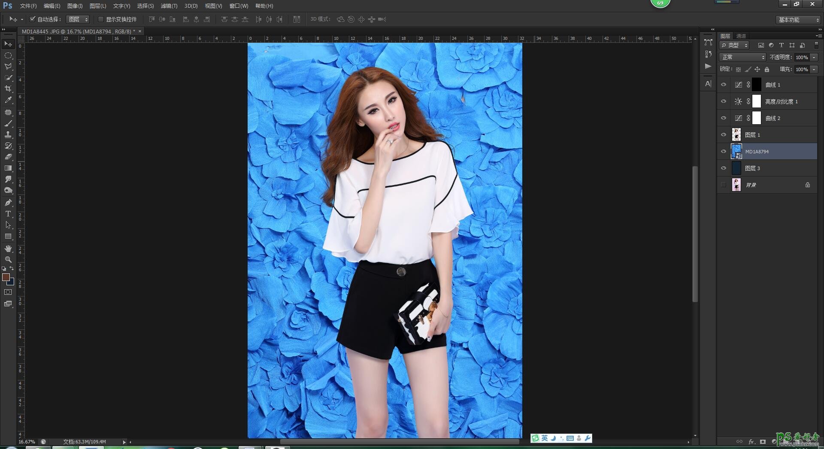Open the 窗口(W) menu
The height and width of the screenshot is (449, 824).
pos(239,6)
